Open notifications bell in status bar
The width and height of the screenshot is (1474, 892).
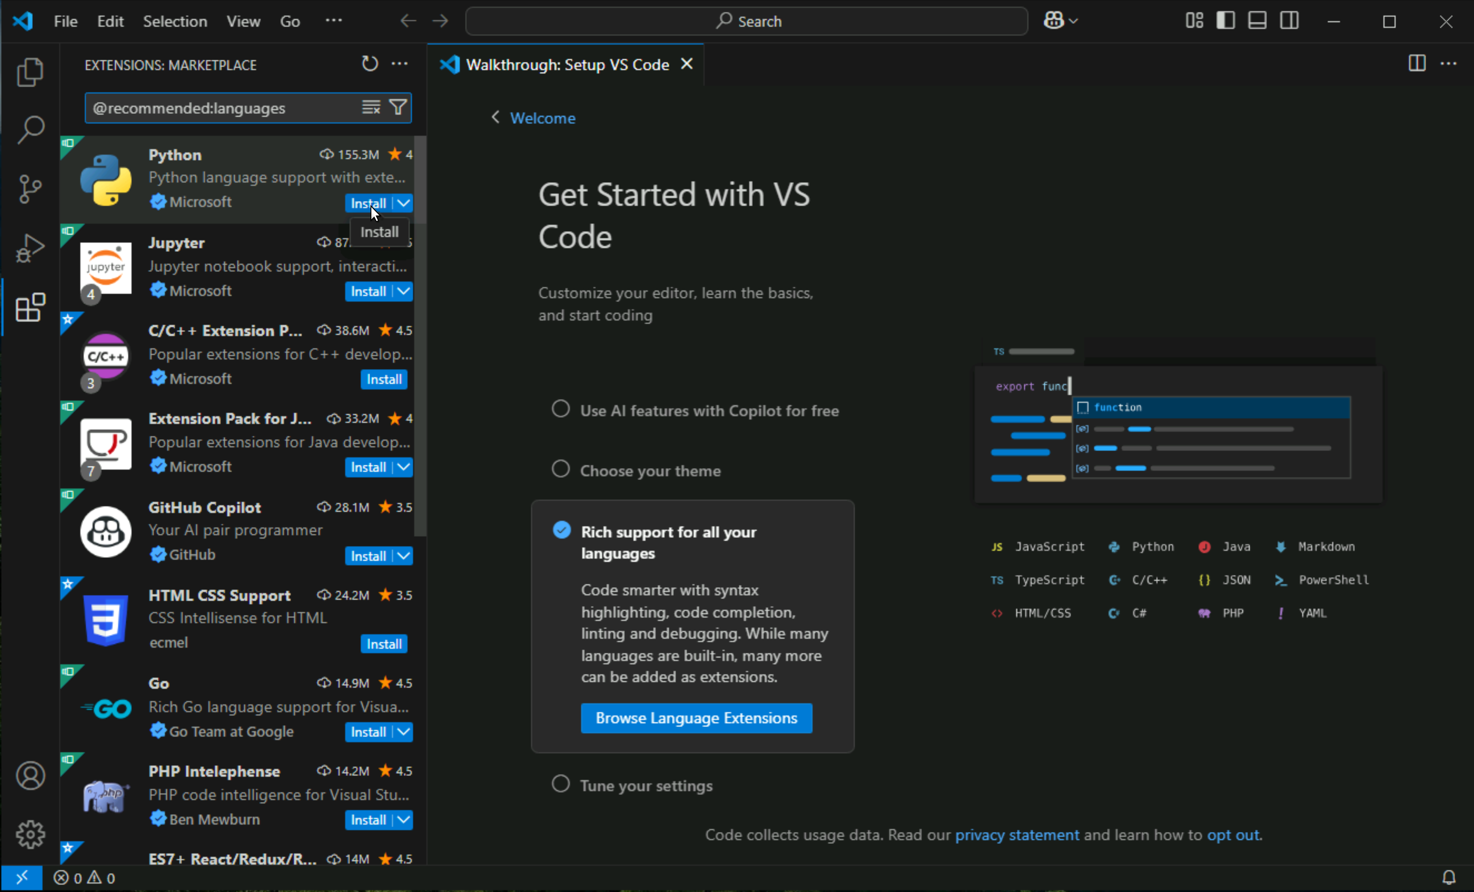click(1448, 877)
